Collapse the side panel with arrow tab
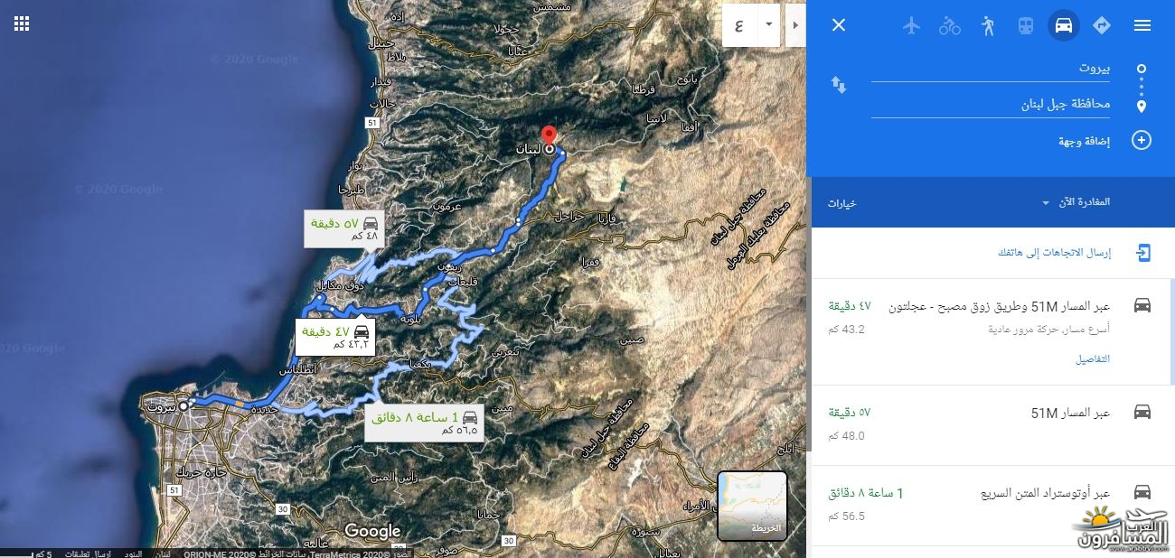This screenshot has height=558, width=1175. tap(794, 25)
